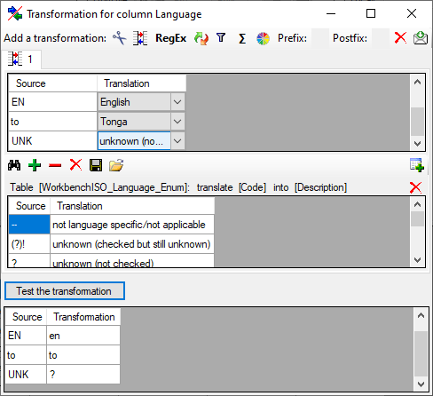Remove the WorkbenchISO_Language_Enum table source
Image resolution: width=433 pixels, height=396 pixels.
pyautogui.click(x=415, y=187)
